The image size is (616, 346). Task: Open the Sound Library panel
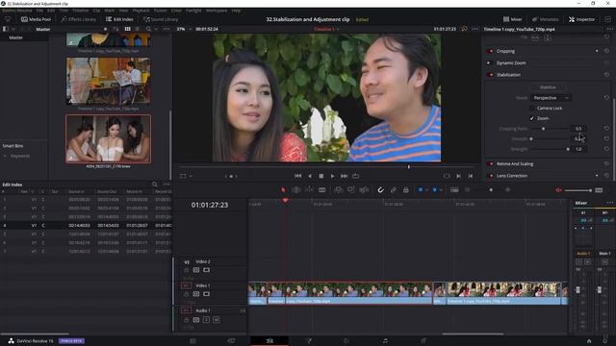tap(161, 19)
